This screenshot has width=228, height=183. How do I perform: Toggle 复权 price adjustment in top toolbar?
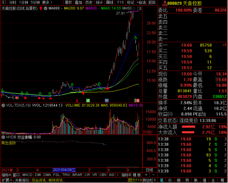68,2
